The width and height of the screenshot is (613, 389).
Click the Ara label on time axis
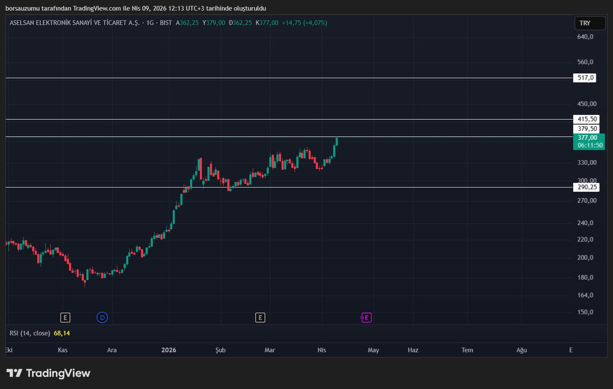pyautogui.click(x=111, y=350)
